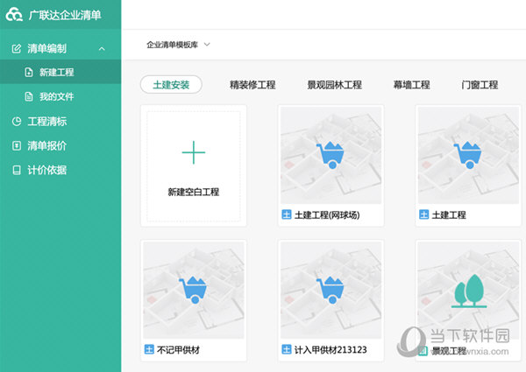Click the 广联达企业清单 cloud logo icon
Viewport: 526px width, 372px height.
click(x=14, y=15)
